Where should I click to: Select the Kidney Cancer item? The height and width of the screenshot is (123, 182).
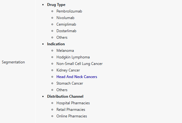pyautogui.click(x=68, y=70)
